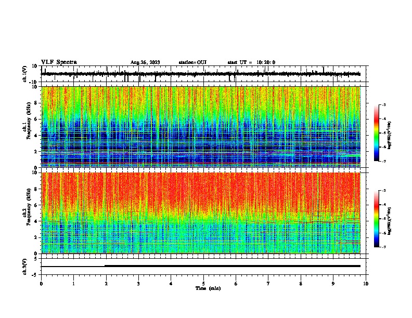Click the "8" kHz tick on ch.2 spectrogram axis

pos(36,189)
